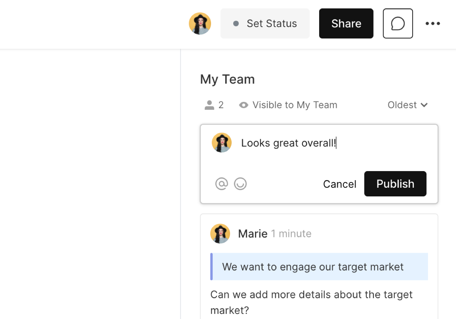Open the emoji picker smiley icon
Image resolution: width=456 pixels, height=319 pixels.
click(x=240, y=184)
